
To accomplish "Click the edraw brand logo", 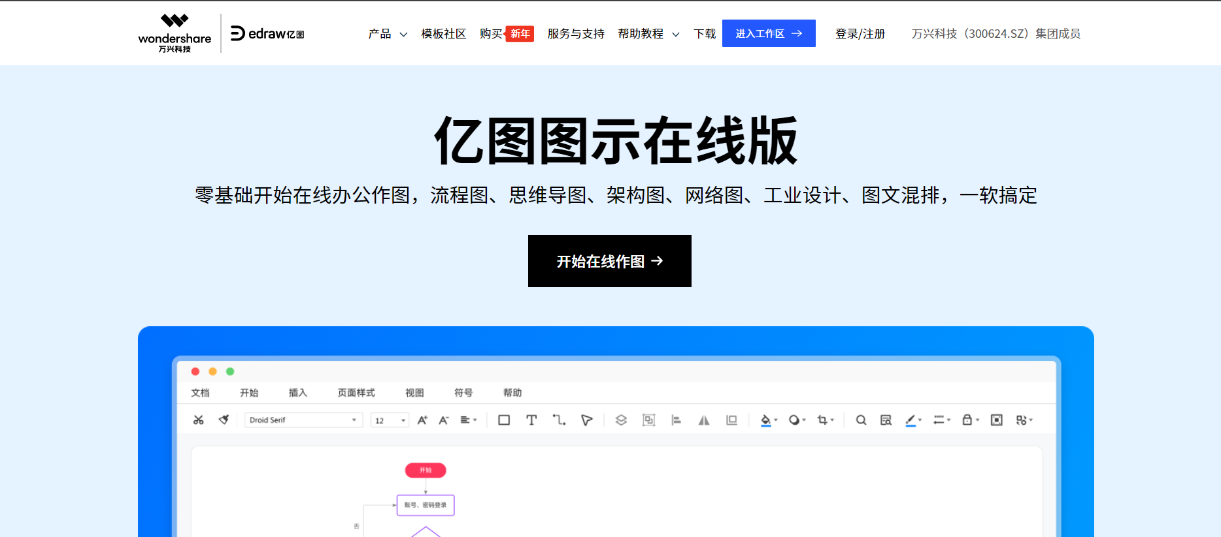I will click(x=267, y=33).
